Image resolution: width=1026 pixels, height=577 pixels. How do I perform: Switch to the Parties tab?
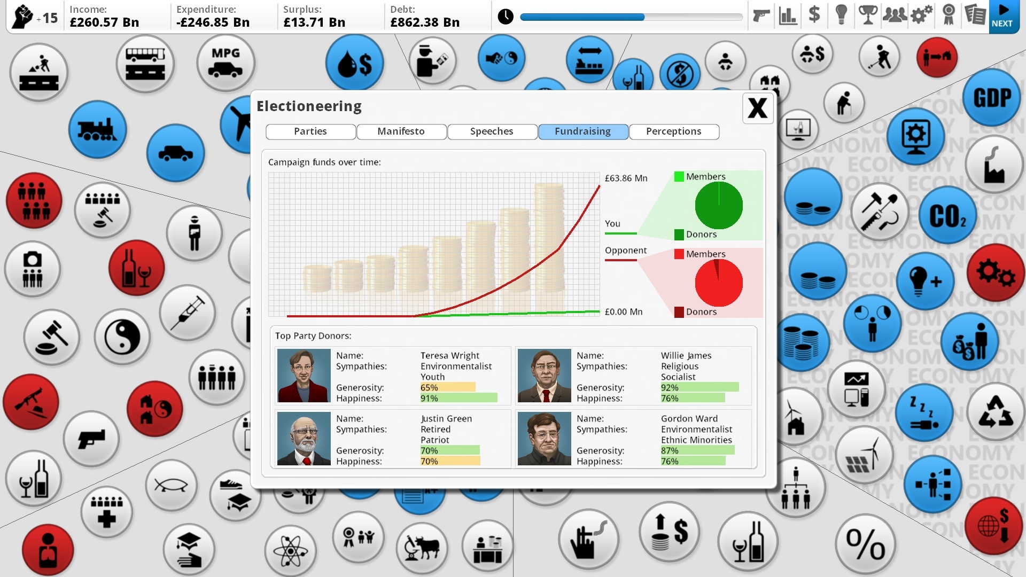point(310,131)
